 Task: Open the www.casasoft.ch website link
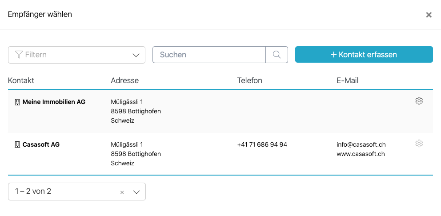coord(361,154)
